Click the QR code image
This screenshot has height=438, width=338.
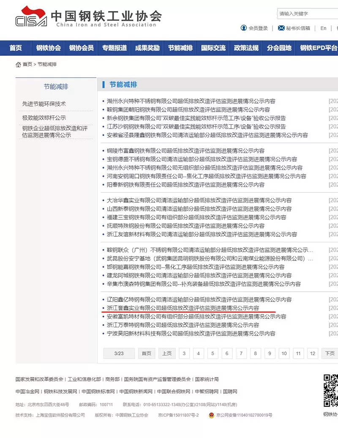point(331,390)
